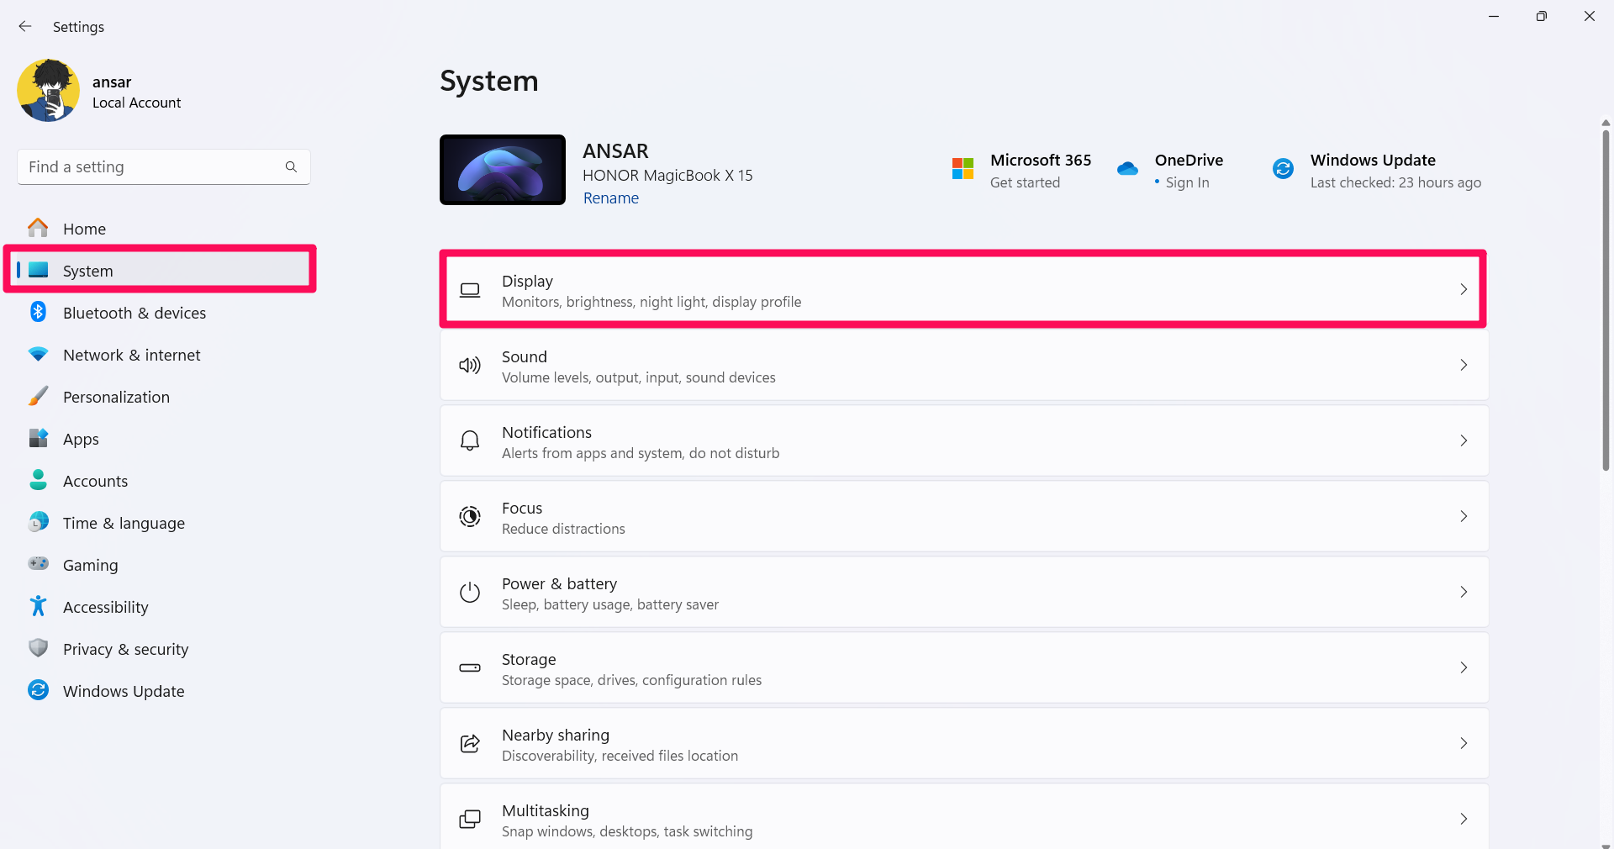
Task: Click the Sound speaker icon
Action: pos(470,365)
